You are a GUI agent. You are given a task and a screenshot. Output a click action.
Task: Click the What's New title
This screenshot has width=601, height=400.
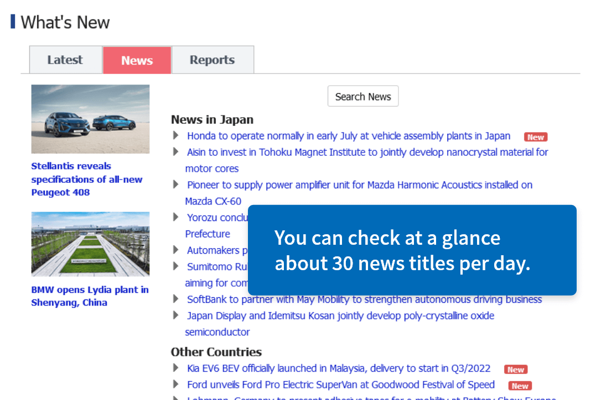point(65,22)
